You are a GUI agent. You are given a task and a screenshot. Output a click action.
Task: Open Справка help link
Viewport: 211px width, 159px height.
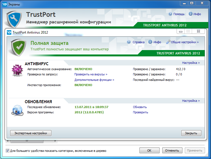[x=138, y=42]
